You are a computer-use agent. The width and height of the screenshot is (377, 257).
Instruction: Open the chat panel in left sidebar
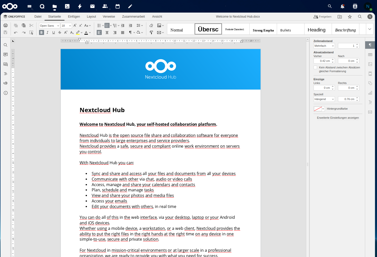point(6,64)
